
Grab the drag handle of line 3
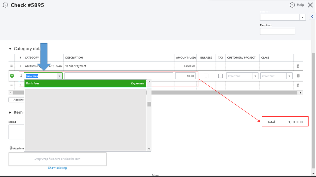[x=11, y=85]
